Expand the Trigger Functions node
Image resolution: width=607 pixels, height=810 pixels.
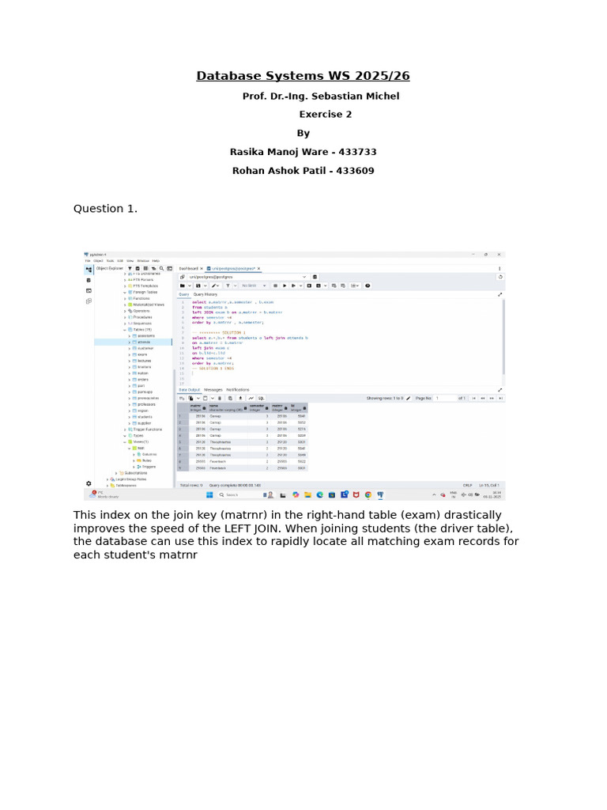[125, 430]
